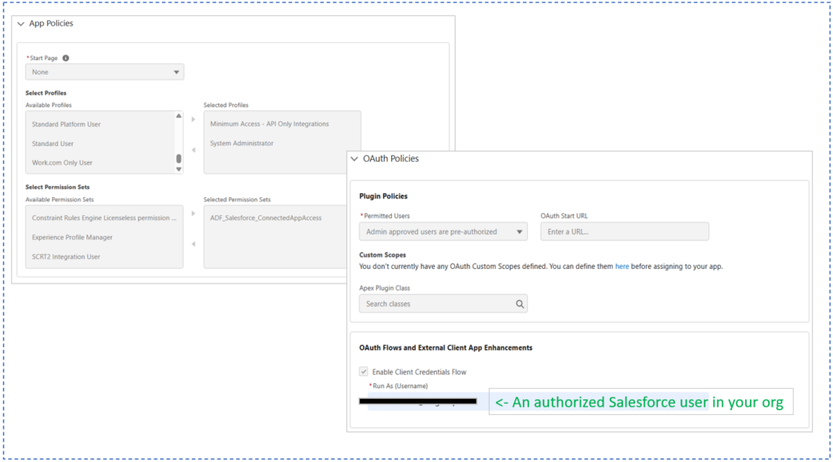Click the Search classes input field
833x462 pixels.
[443, 304]
